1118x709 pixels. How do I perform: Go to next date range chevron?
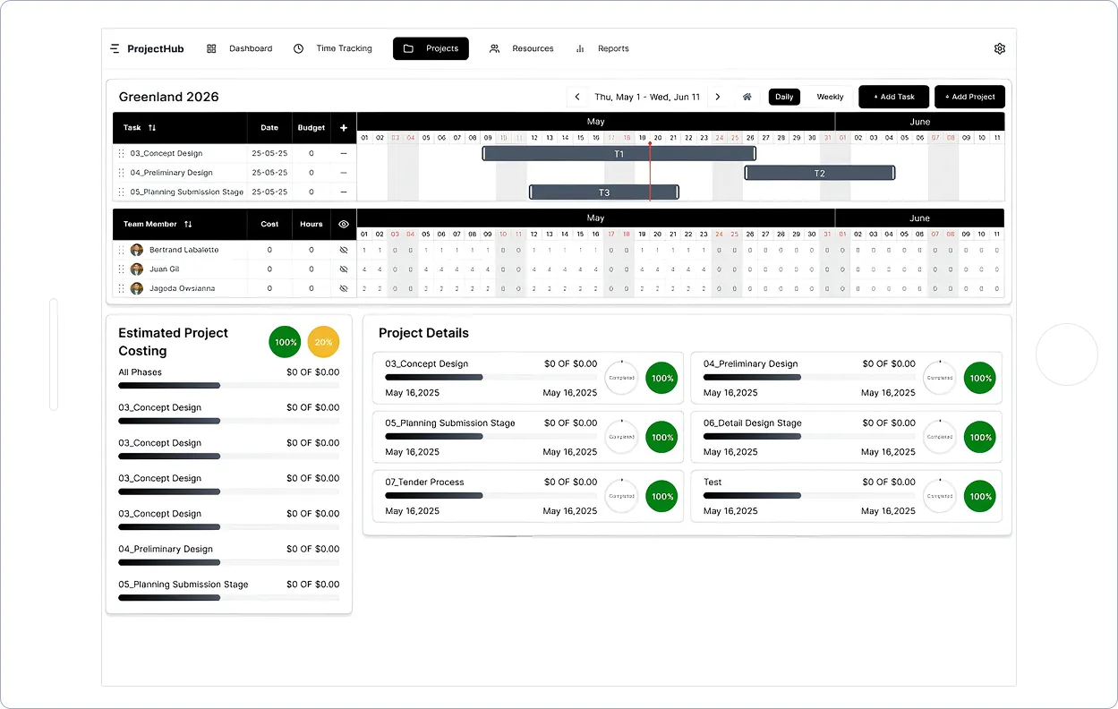[x=718, y=97]
